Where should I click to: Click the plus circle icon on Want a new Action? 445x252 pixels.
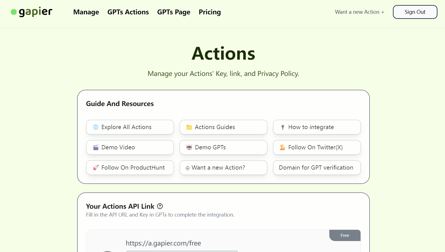187,168
